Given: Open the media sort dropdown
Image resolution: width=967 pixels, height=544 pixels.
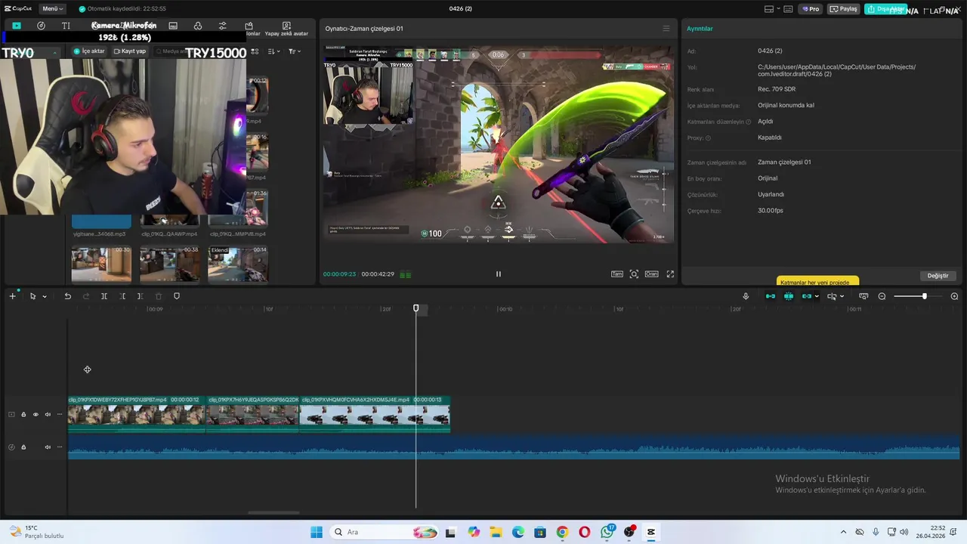Looking at the screenshot, I should point(273,51).
